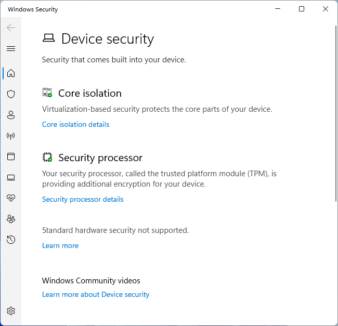
Task: Open Account protection person icon
Action: (x=11, y=115)
